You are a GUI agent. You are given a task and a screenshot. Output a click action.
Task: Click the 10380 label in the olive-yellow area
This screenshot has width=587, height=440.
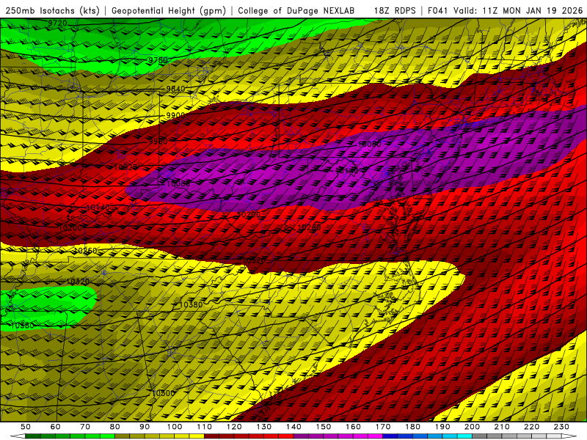tap(191, 304)
